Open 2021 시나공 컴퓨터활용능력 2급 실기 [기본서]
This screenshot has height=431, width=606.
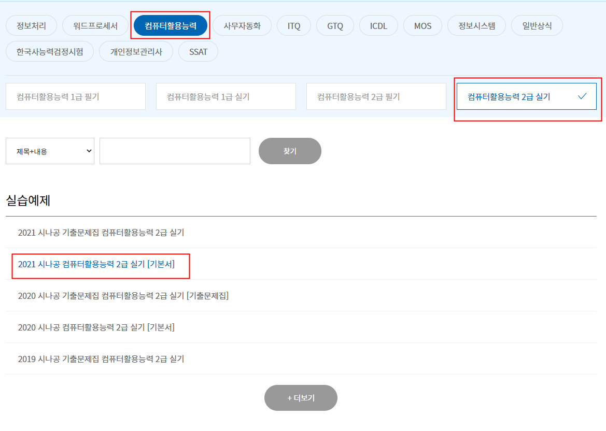(96, 264)
